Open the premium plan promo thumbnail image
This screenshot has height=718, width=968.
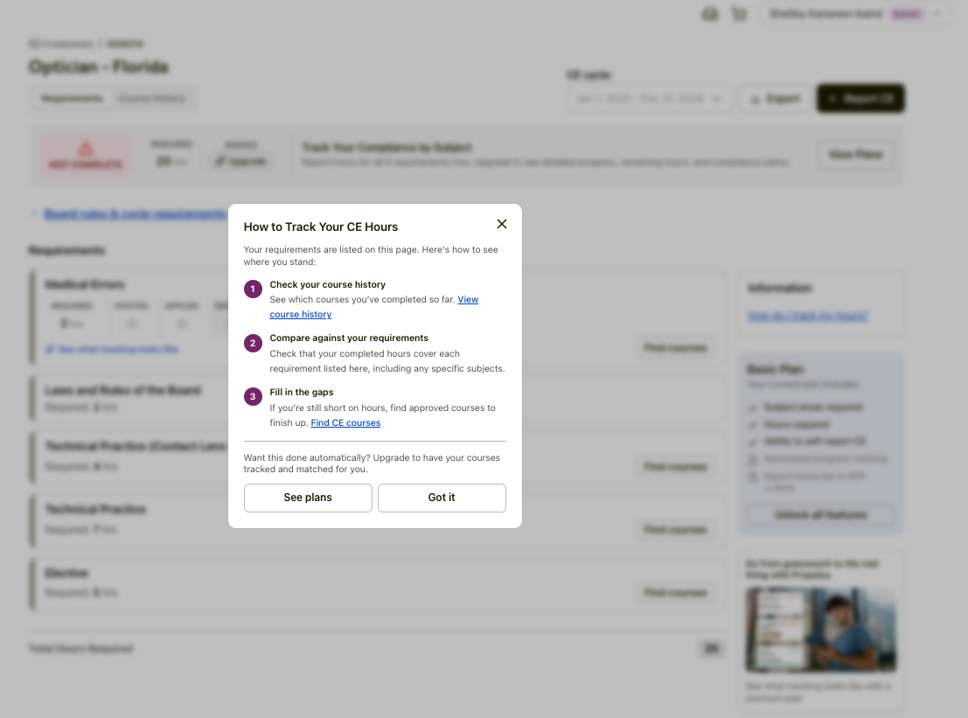(x=820, y=629)
